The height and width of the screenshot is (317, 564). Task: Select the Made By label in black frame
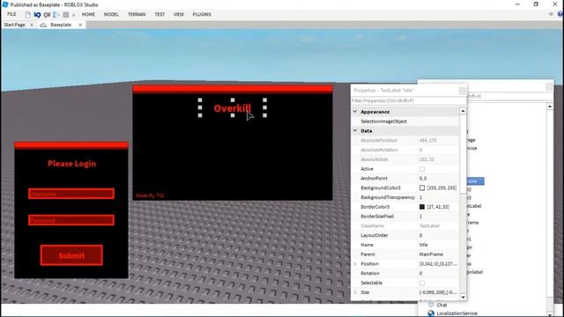[x=150, y=195]
